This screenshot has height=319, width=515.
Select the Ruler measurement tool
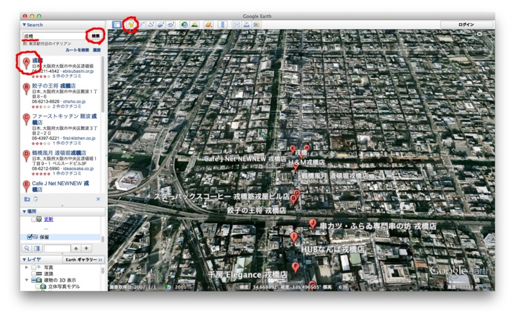223,24
